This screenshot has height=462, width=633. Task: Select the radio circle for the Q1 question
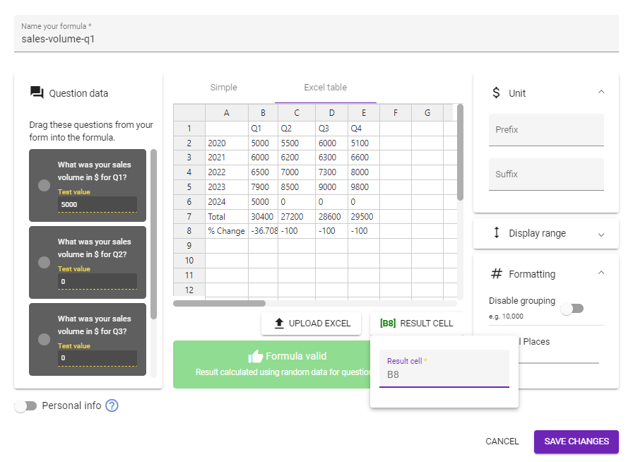pos(44,185)
